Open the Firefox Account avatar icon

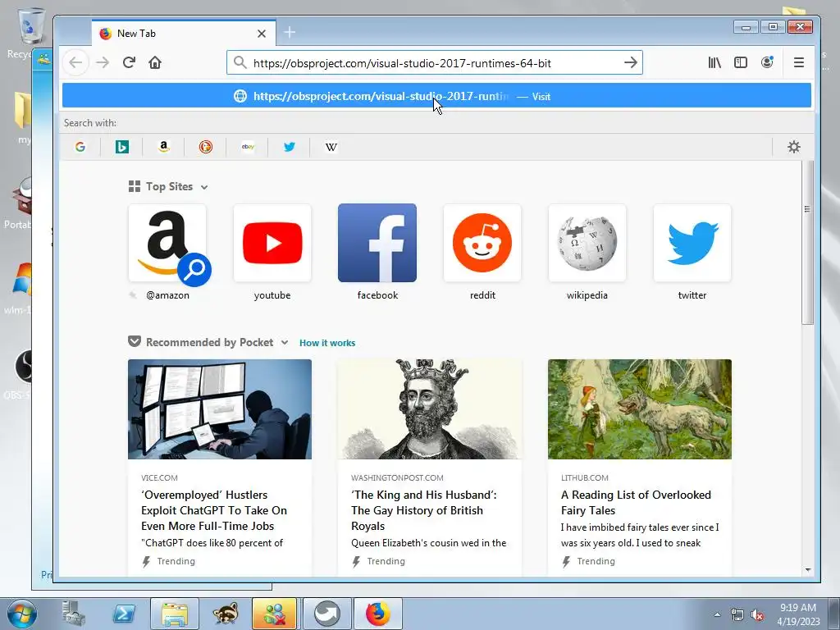(x=767, y=62)
